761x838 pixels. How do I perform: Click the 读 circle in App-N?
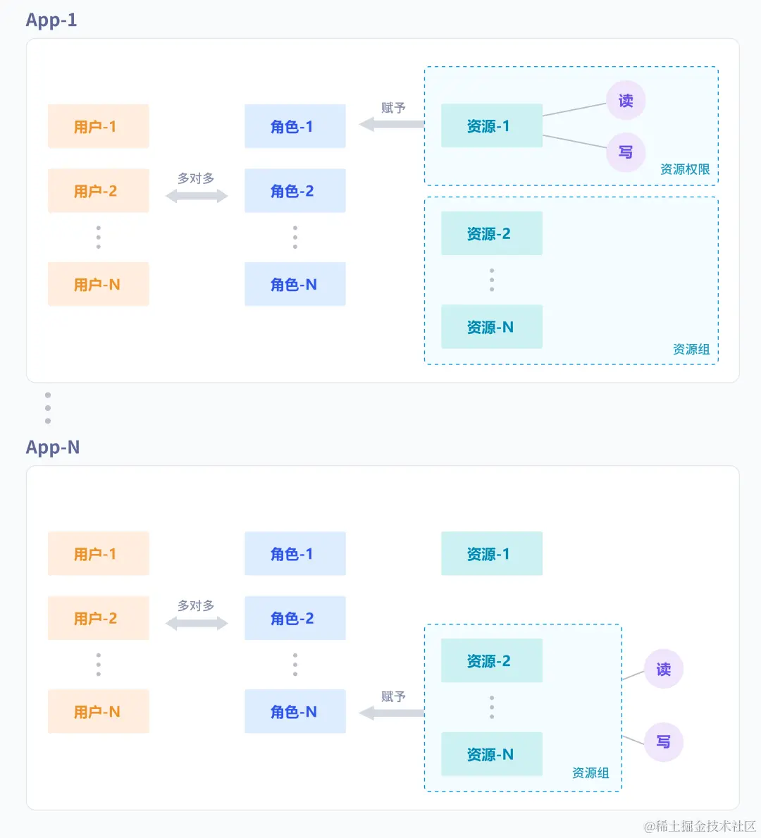(664, 669)
